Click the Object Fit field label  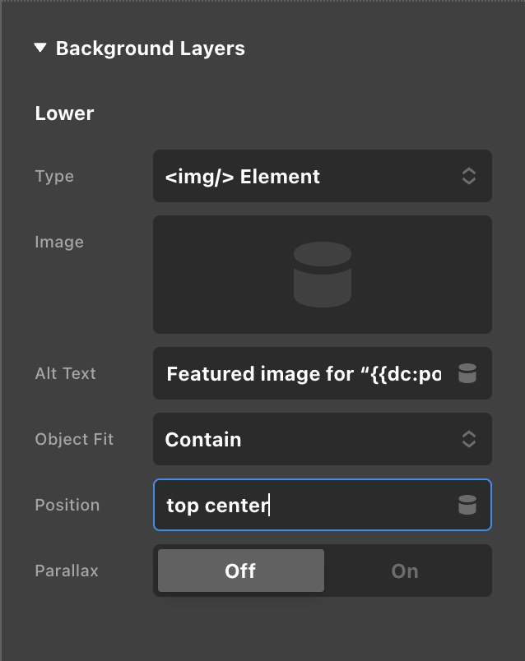click(74, 439)
